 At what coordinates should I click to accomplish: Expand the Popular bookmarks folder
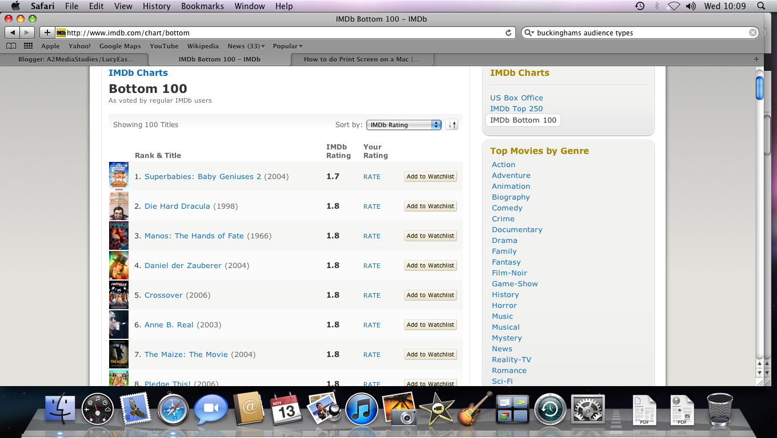click(287, 46)
